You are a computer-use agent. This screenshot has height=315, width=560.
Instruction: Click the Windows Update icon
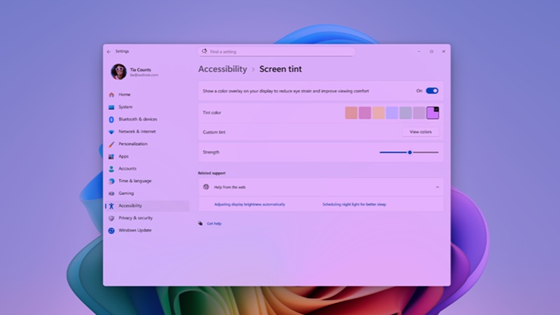[111, 231]
